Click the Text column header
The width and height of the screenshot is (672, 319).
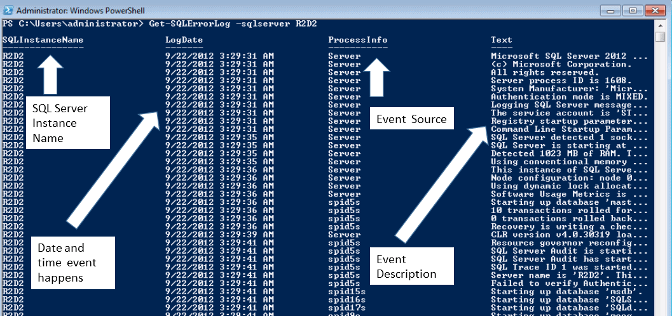pos(502,40)
